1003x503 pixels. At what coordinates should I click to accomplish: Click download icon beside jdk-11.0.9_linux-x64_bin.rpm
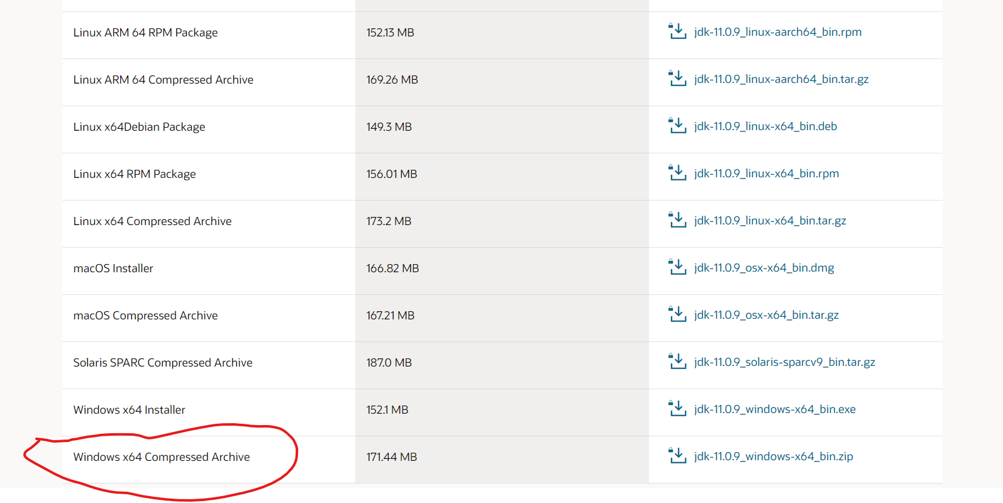(677, 172)
